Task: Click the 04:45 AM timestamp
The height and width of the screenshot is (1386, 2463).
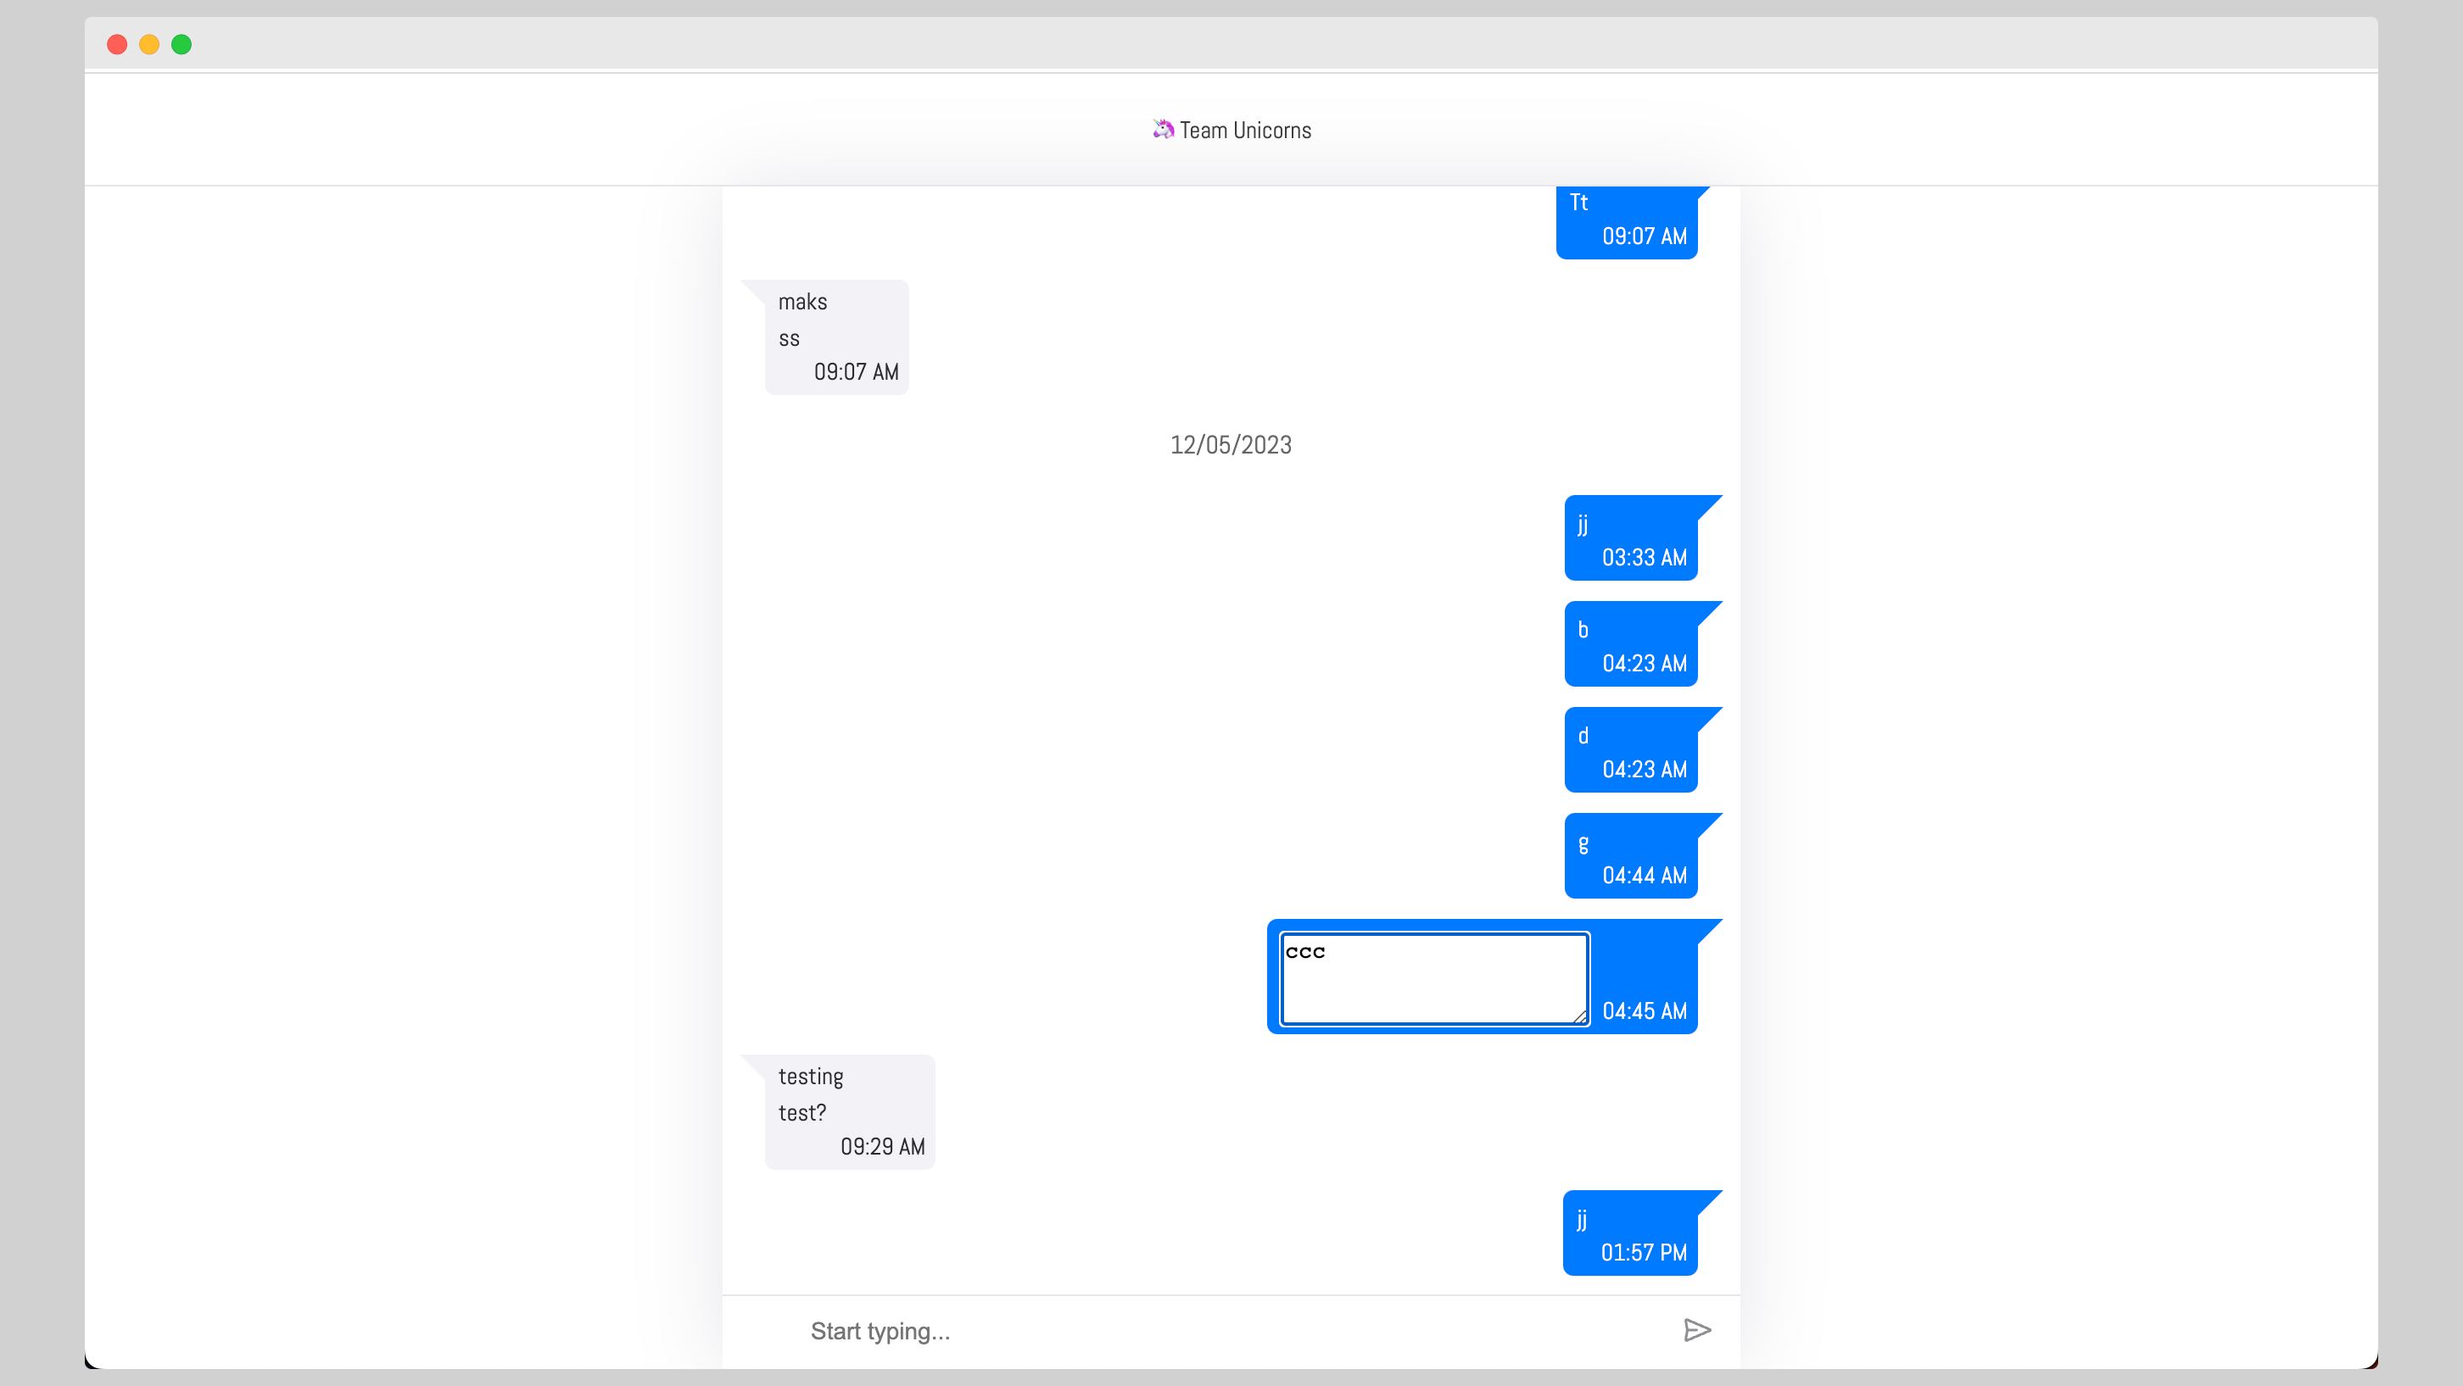Action: tap(1644, 1011)
